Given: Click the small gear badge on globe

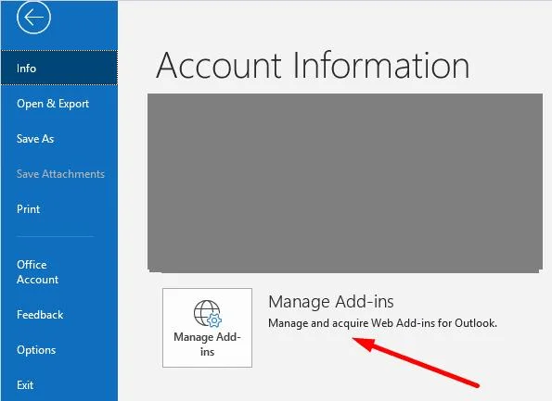Looking at the screenshot, I should [x=214, y=320].
